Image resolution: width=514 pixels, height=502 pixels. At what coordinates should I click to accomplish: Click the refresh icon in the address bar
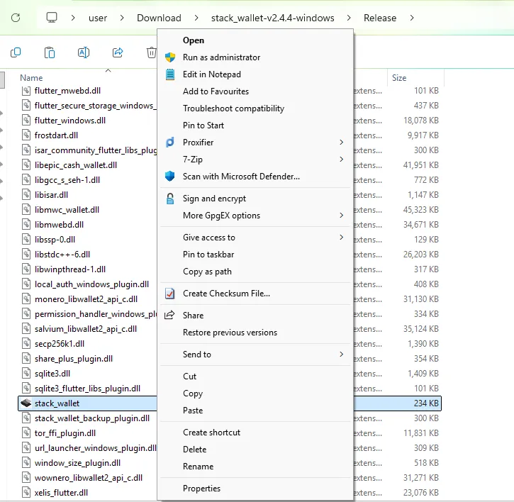(x=16, y=18)
